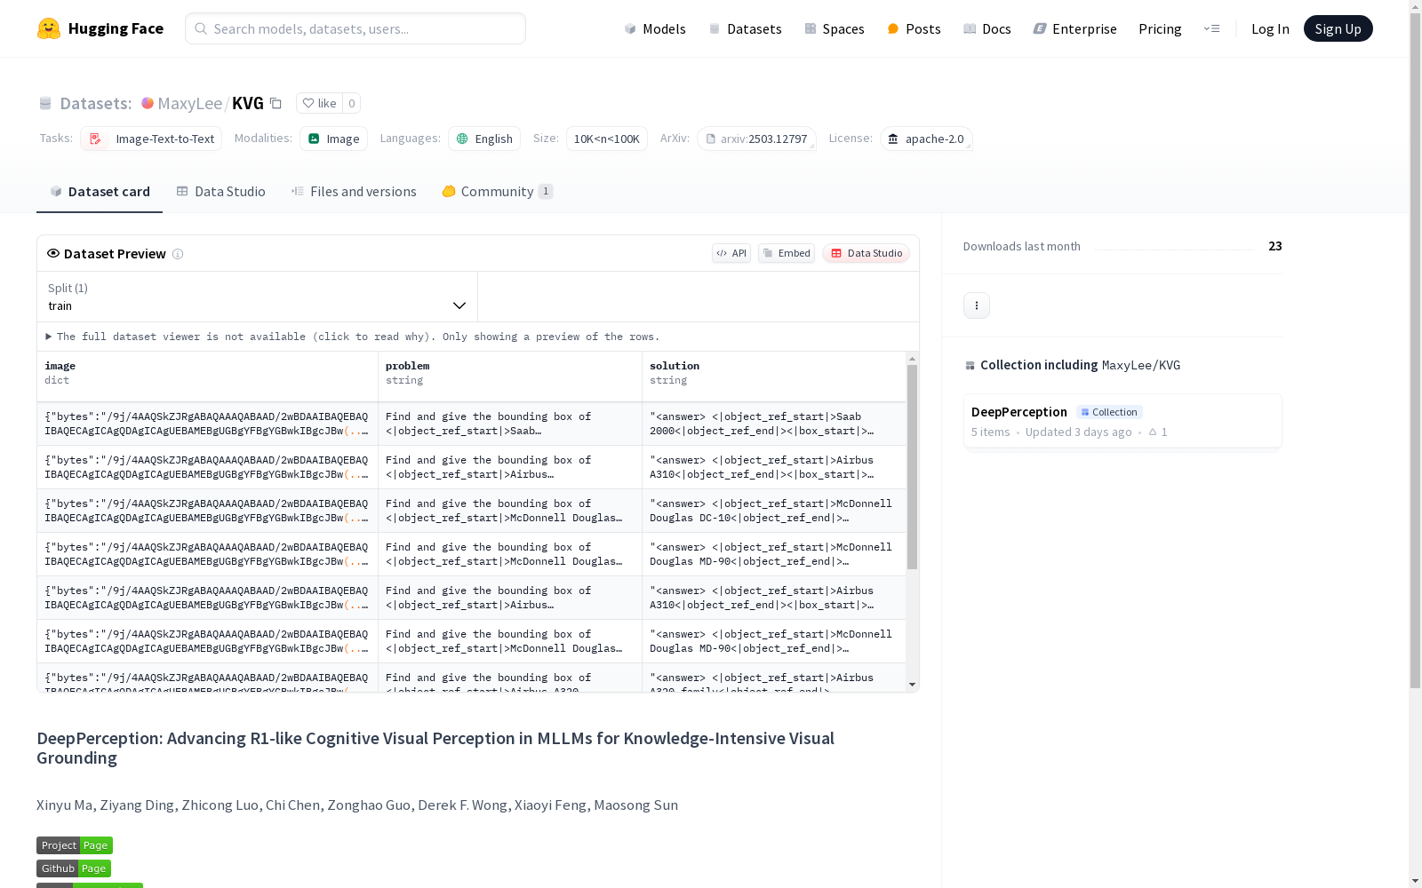Screen dimensions: 1422x888
Task: Go to Datasets in top navigation
Action: tap(745, 28)
